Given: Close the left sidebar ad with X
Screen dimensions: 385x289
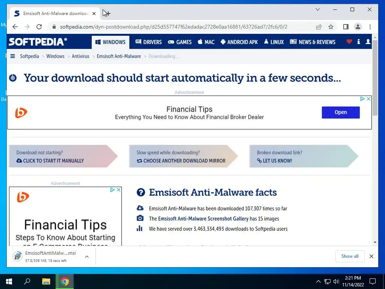Looking at the screenshot, I should 118,190.
